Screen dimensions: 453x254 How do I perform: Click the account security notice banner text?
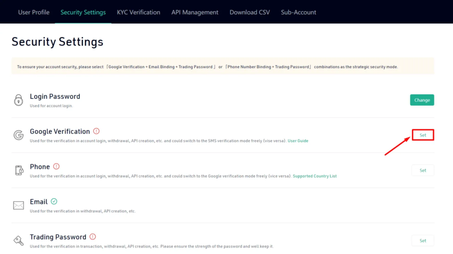(x=207, y=67)
